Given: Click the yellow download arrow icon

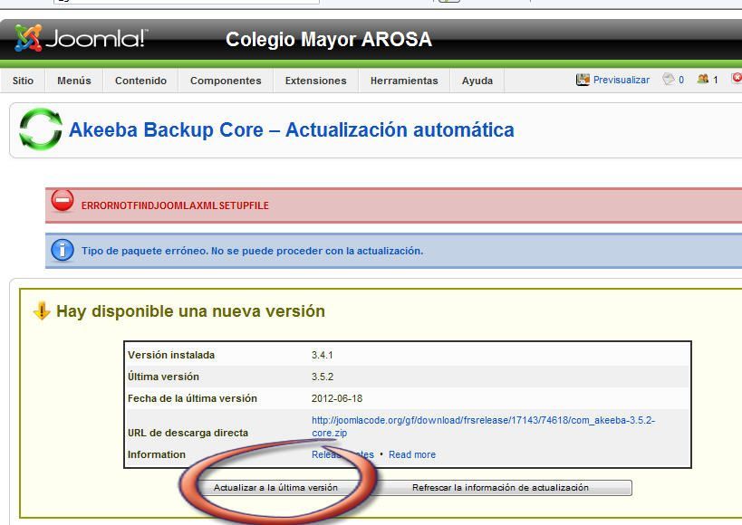Looking at the screenshot, I should tap(42, 310).
